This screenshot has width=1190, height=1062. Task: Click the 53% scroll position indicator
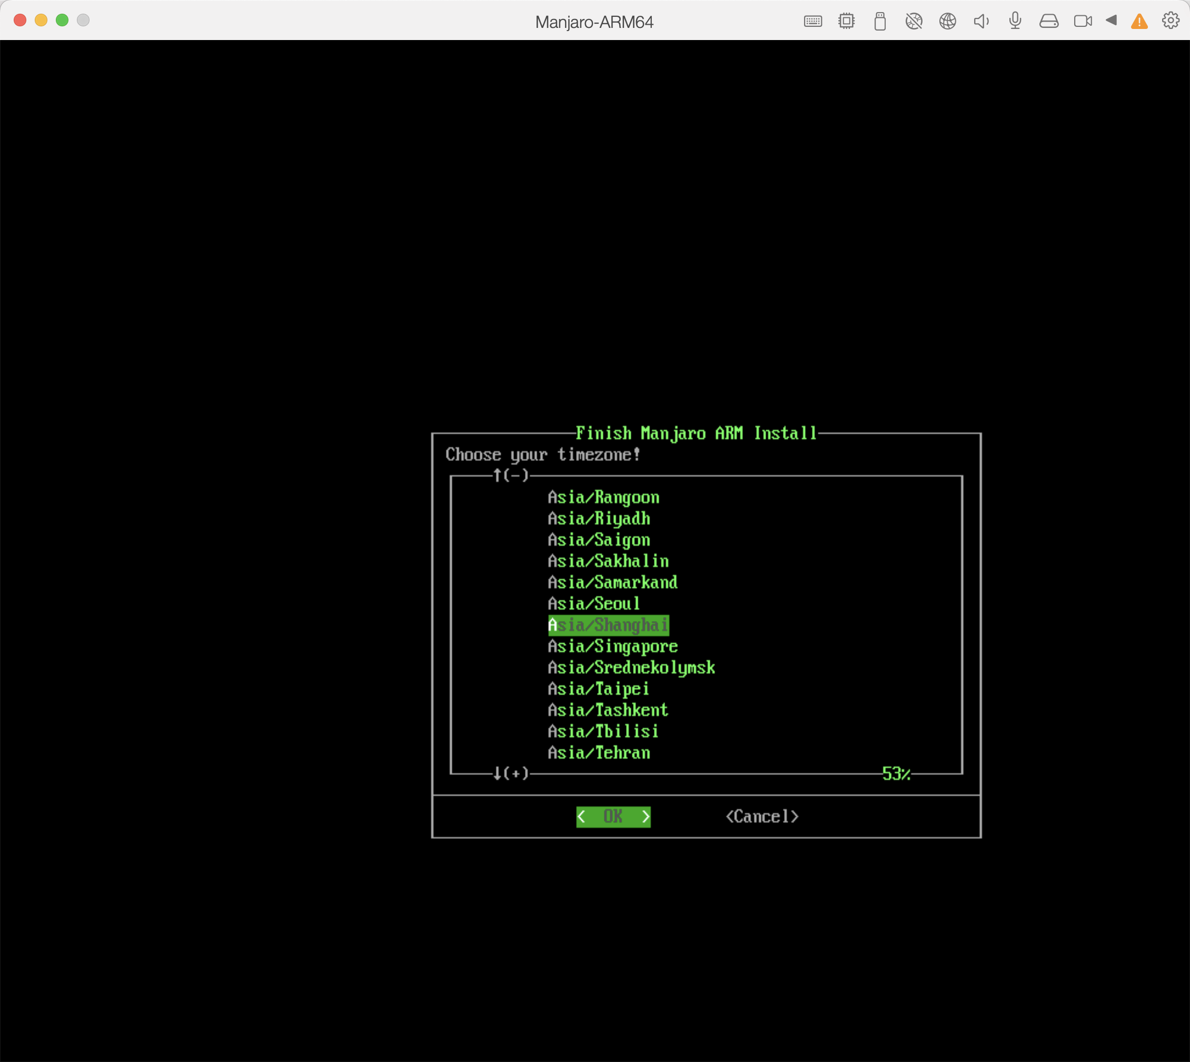897,774
